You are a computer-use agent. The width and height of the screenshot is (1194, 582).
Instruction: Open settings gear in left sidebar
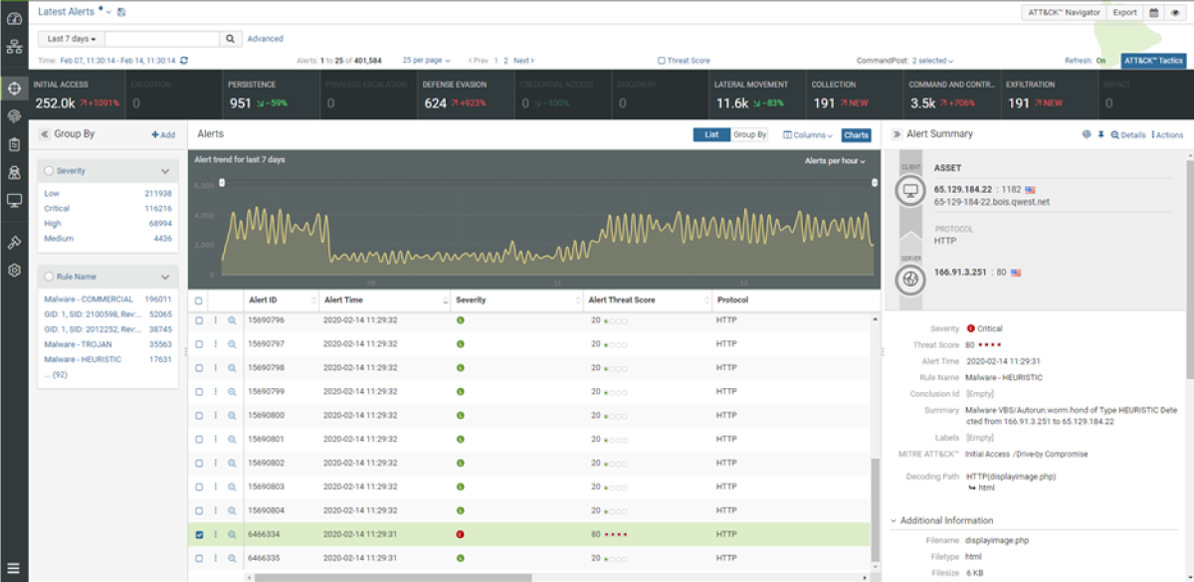click(x=14, y=271)
